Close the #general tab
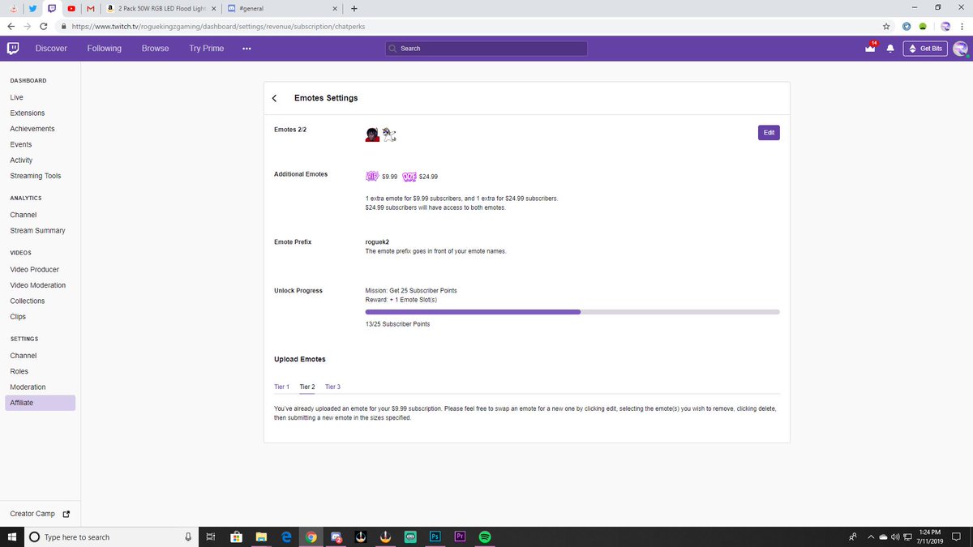This screenshot has height=547, width=973. point(335,9)
